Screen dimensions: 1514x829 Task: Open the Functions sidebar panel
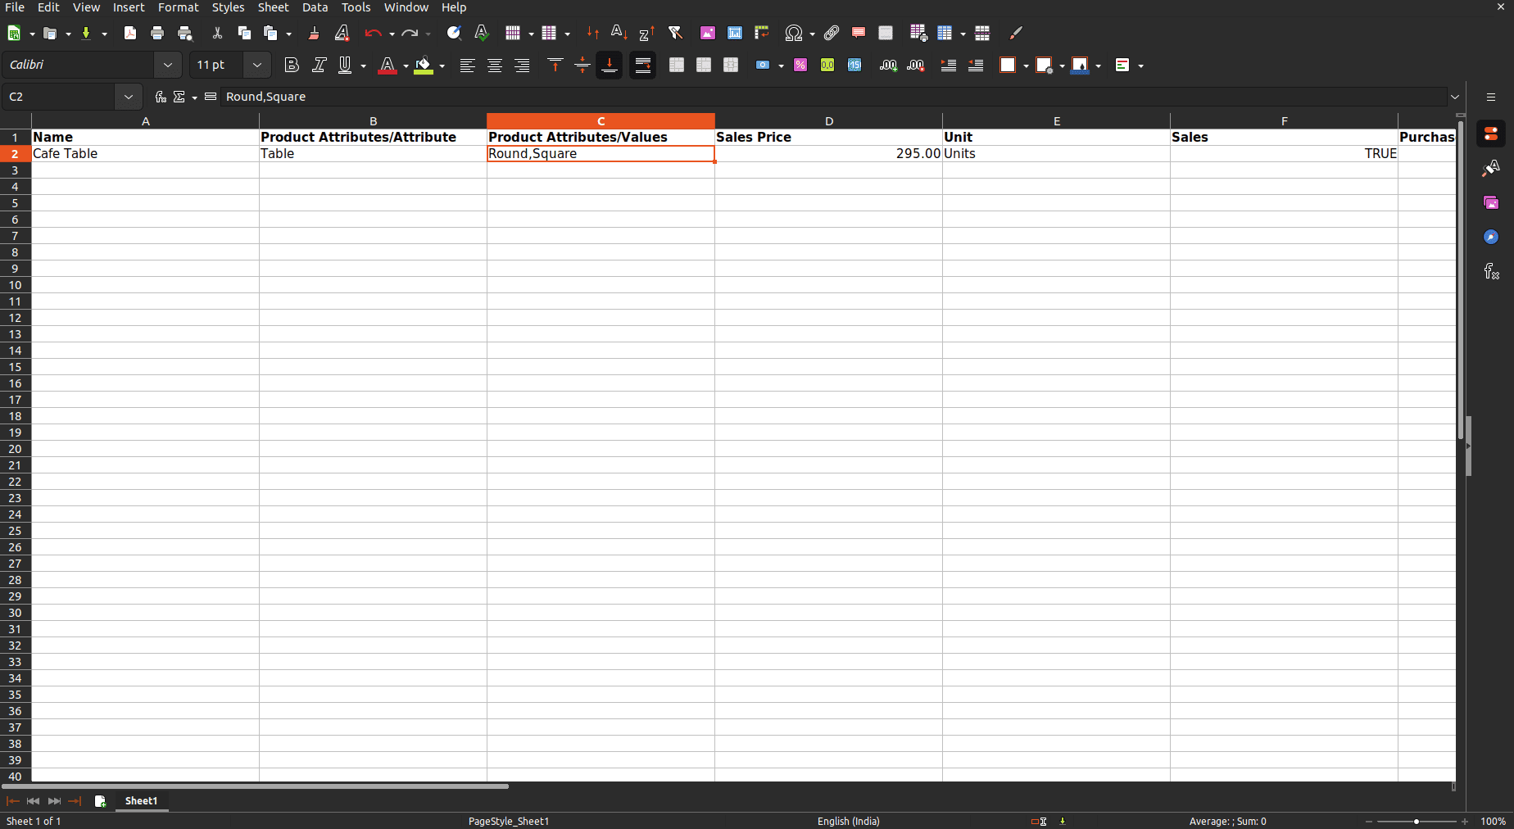click(1490, 271)
